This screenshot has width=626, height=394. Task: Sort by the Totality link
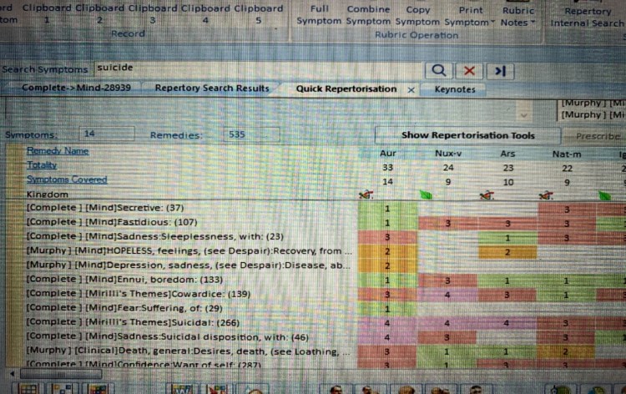tap(42, 166)
